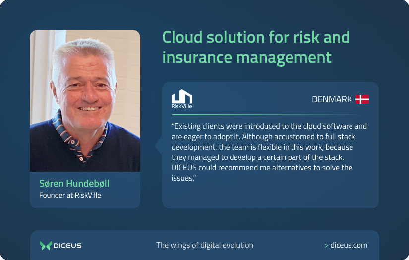409x260 pixels.
Task: Click the wings of digital evolution tagline
Action: (x=205, y=245)
